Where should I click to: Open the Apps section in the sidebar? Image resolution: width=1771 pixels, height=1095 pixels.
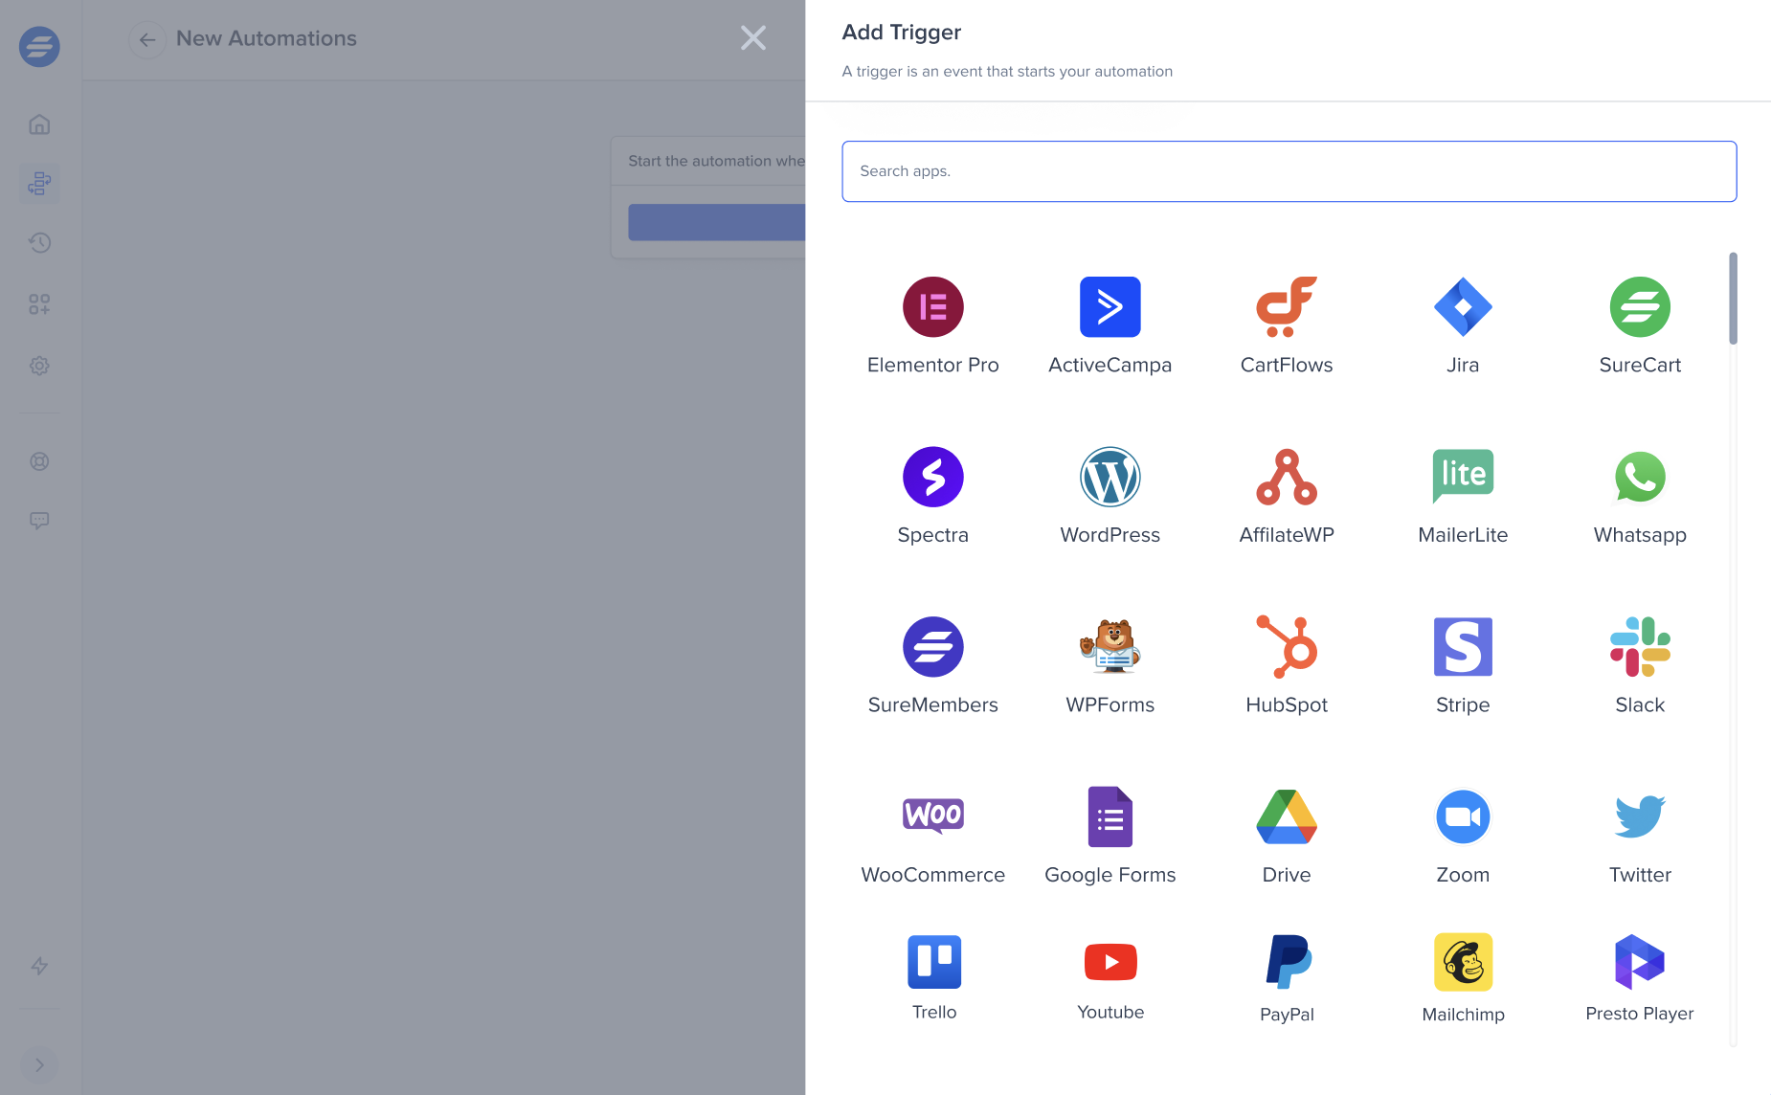pos(39,304)
